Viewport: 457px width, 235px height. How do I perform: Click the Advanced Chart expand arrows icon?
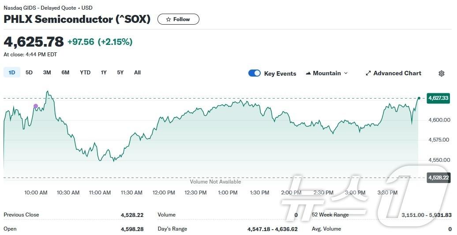[368, 73]
